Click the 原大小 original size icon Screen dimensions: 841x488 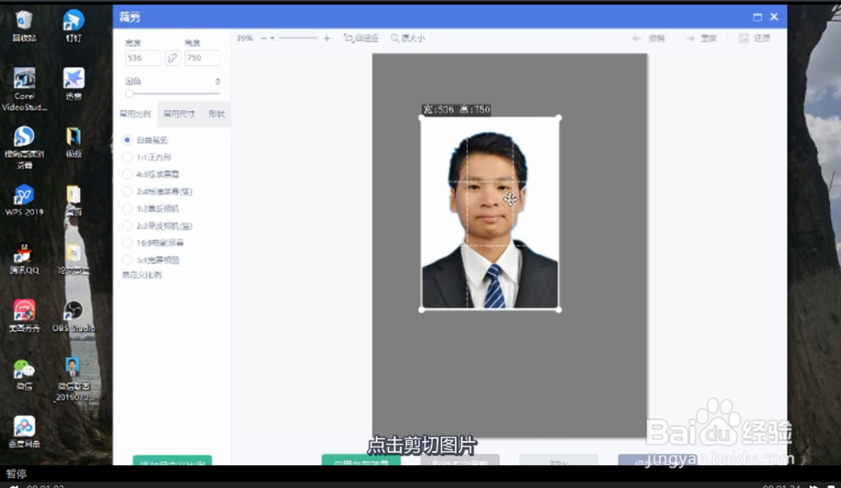tap(404, 38)
